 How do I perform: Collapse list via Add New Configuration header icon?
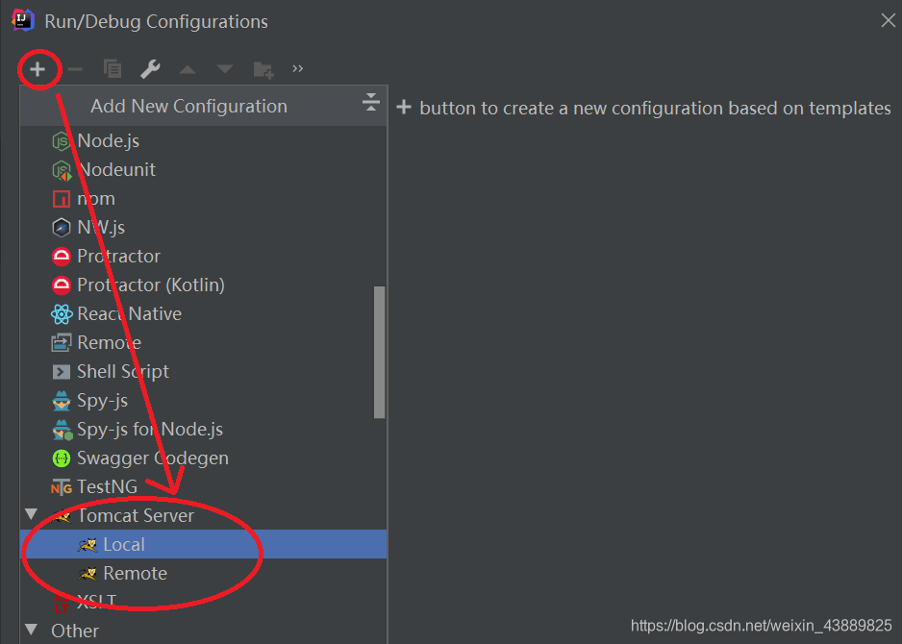371,102
